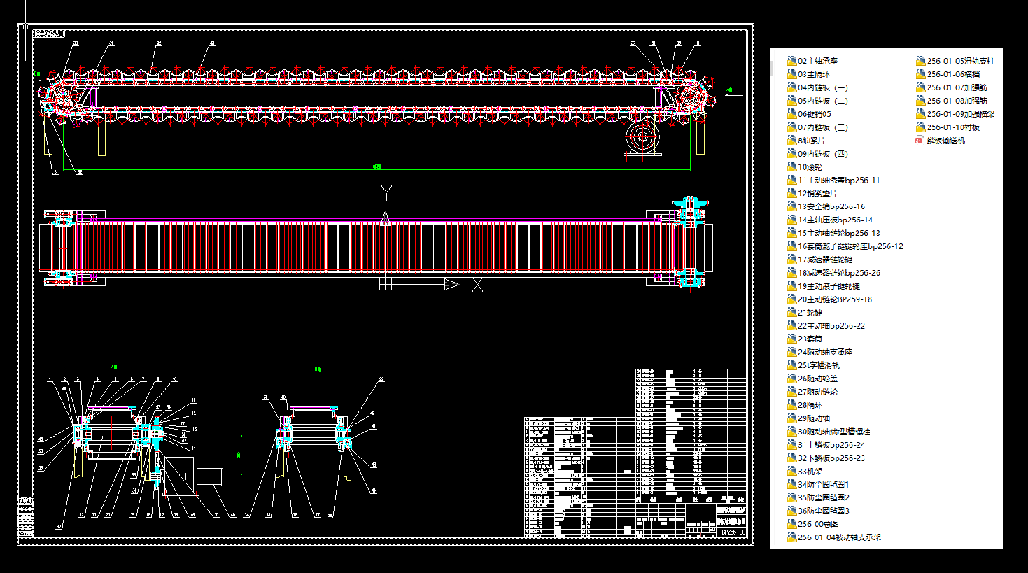Select the 27随动链轮 file name
Screen dimensions: 1028x573
click(817, 392)
